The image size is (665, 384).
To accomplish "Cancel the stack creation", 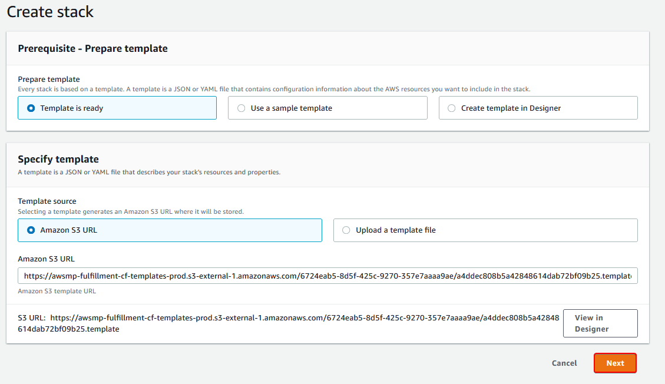I will (564, 363).
